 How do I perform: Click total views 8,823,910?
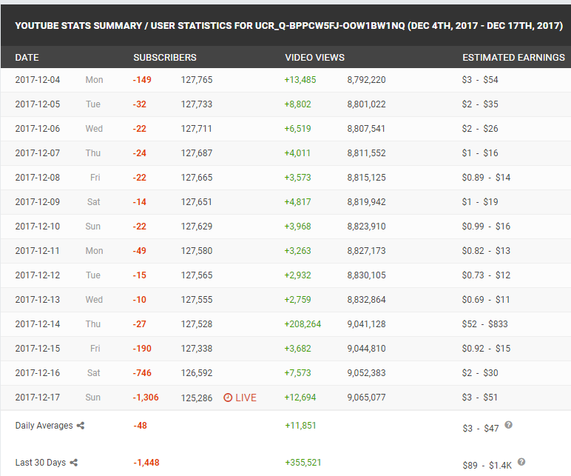366,227
